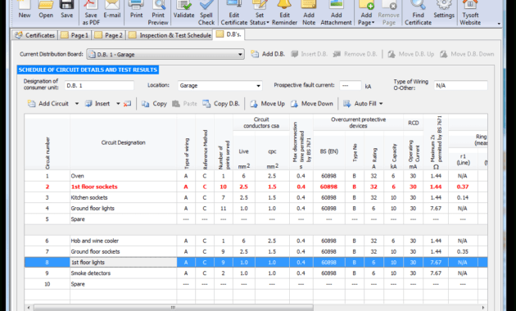The image size is (516, 311).
Task: Switch to the Certificates tab
Action: (x=35, y=35)
